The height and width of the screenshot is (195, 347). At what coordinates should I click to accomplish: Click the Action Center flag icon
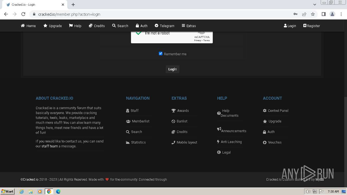click(x=321, y=191)
